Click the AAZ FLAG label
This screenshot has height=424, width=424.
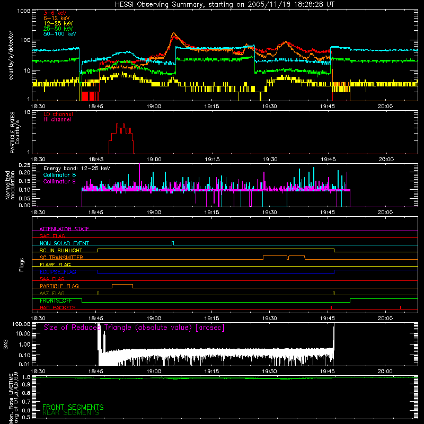click(52, 293)
